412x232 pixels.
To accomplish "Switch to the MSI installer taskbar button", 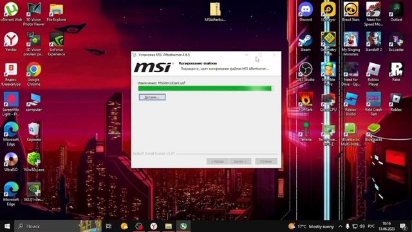I will pos(183,226).
